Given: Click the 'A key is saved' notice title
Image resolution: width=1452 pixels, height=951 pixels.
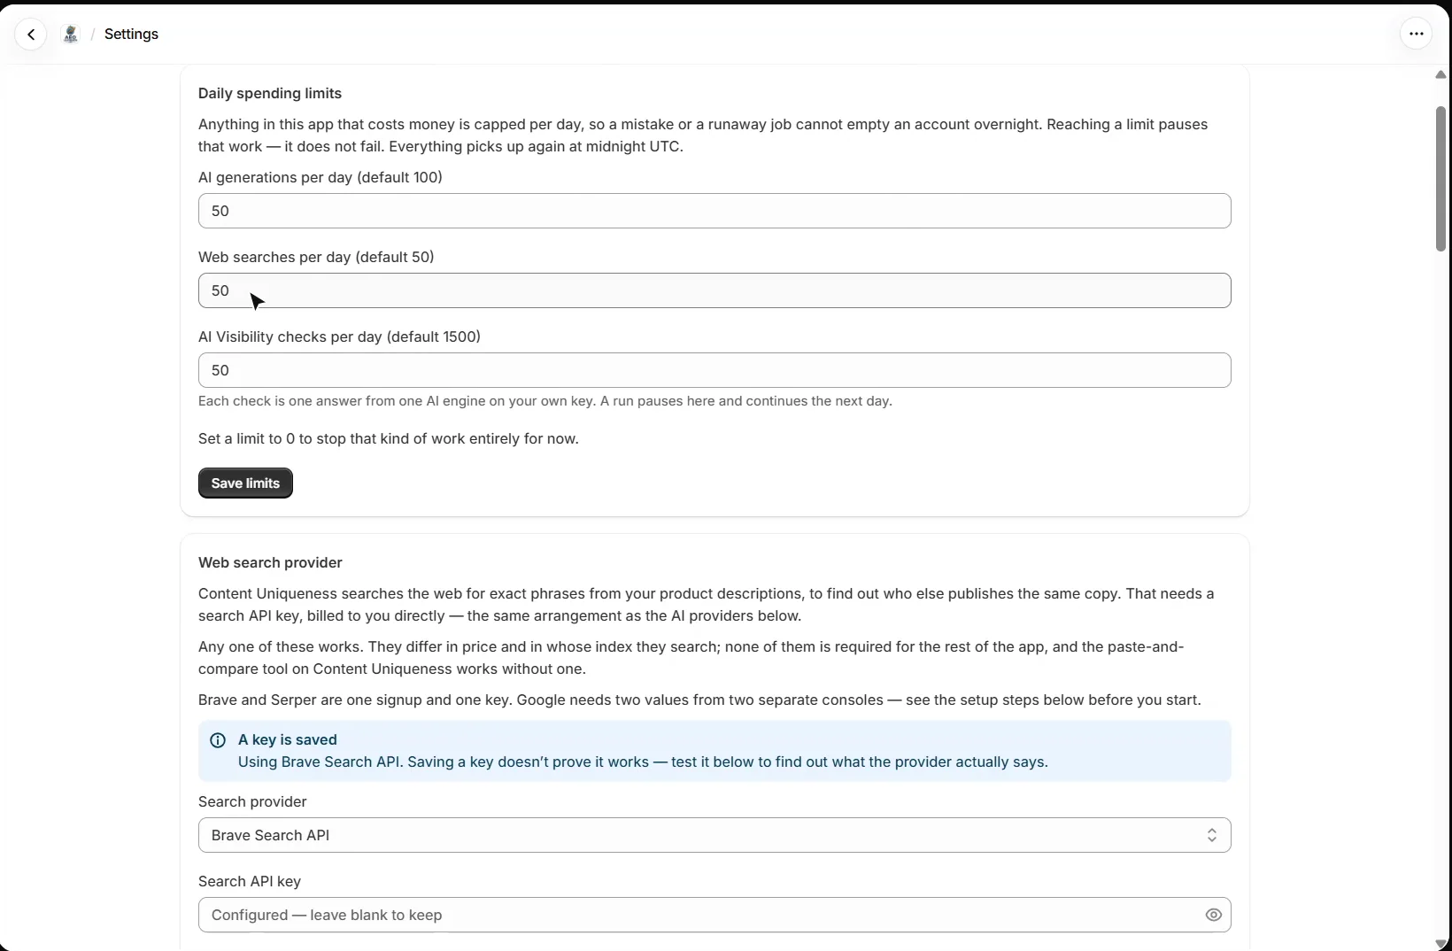Looking at the screenshot, I should (288, 740).
